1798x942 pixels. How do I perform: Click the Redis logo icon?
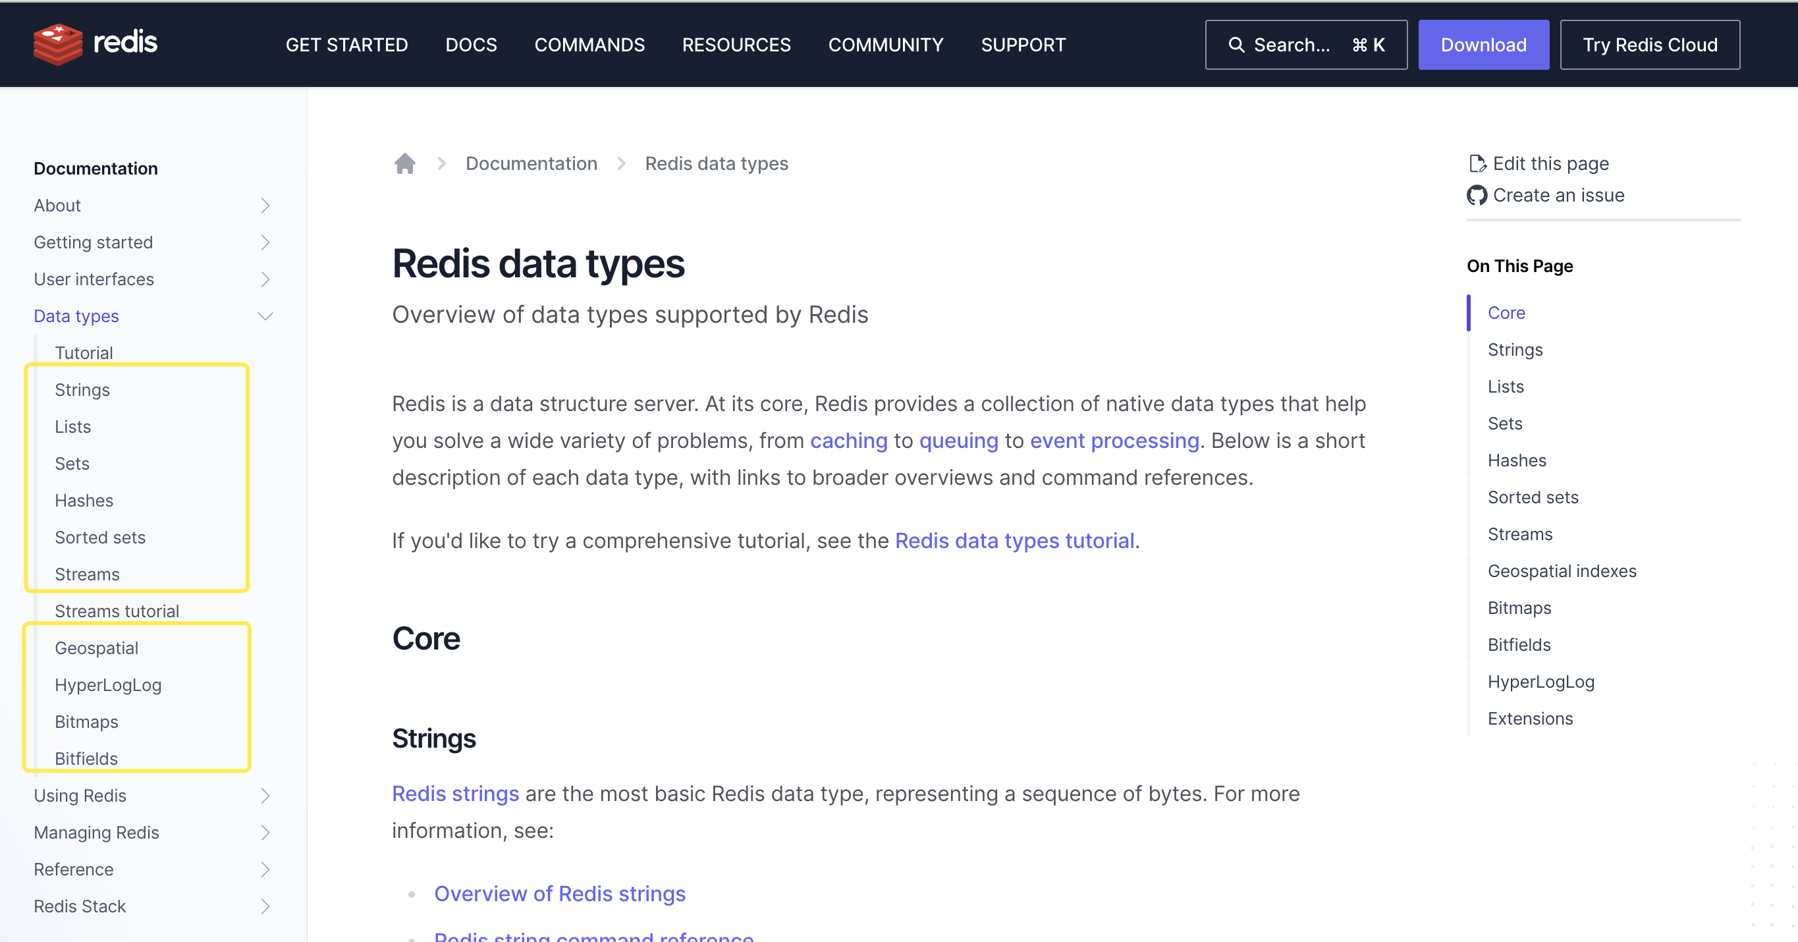point(57,44)
